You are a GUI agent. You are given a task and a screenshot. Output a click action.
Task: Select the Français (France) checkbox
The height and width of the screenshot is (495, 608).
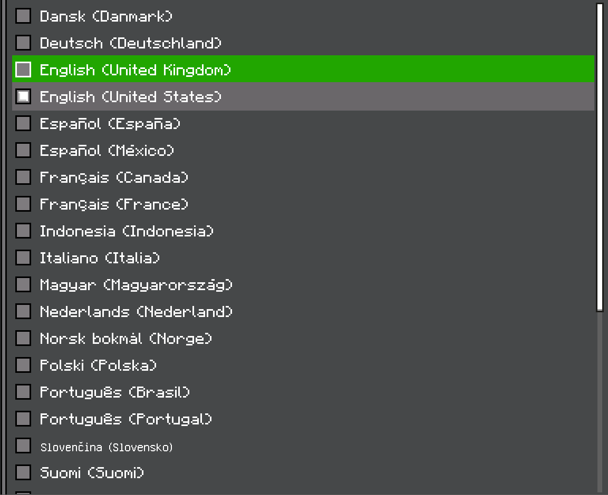tap(23, 204)
